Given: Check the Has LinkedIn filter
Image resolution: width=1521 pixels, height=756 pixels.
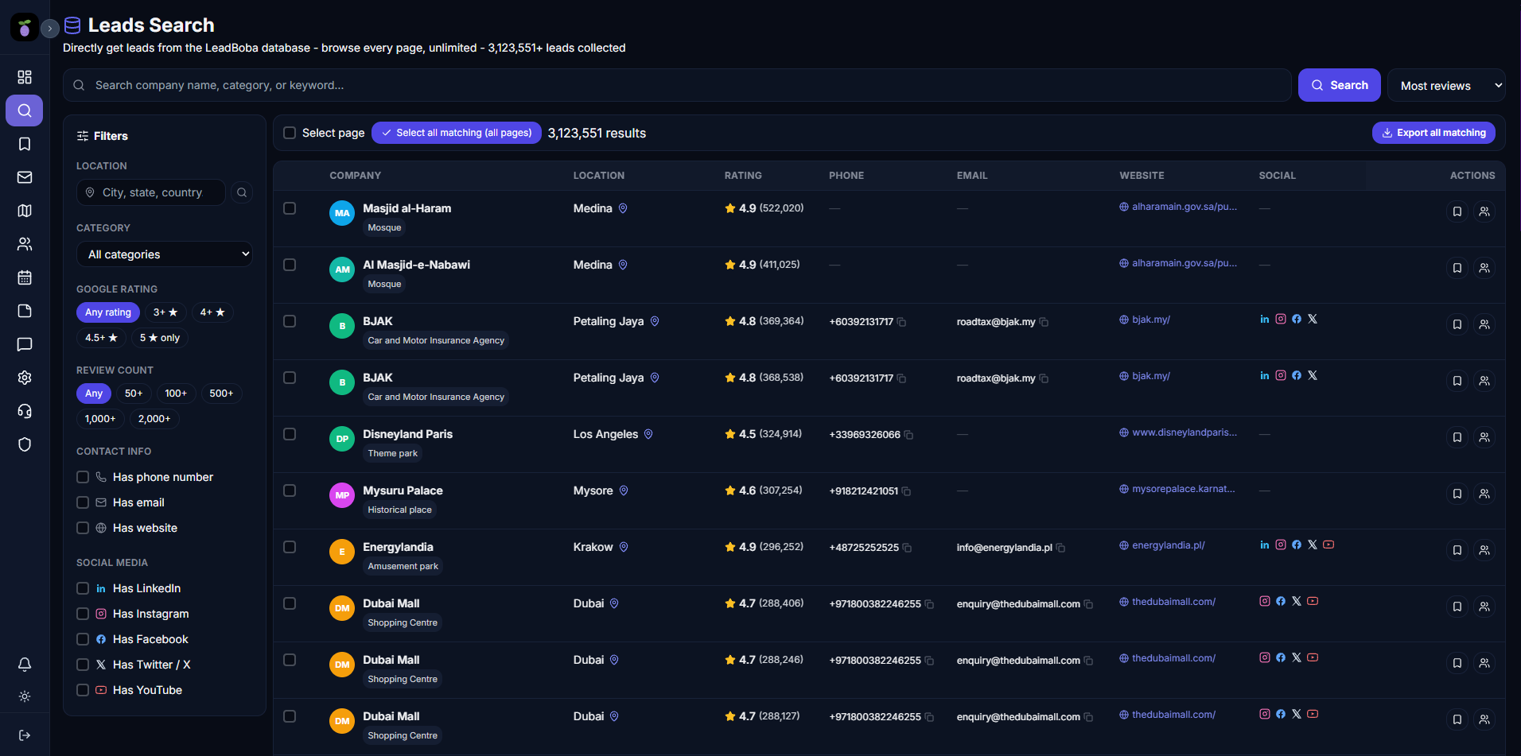Looking at the screenshot, I should point(83,588).
